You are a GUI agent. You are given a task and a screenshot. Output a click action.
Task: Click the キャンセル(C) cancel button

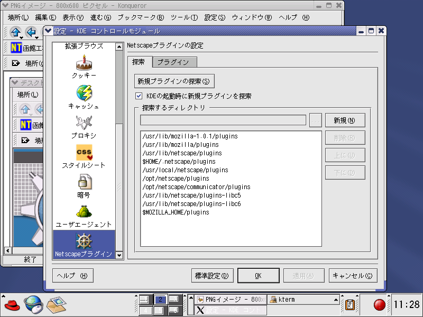pyautogui.click(x=353, y=275)
